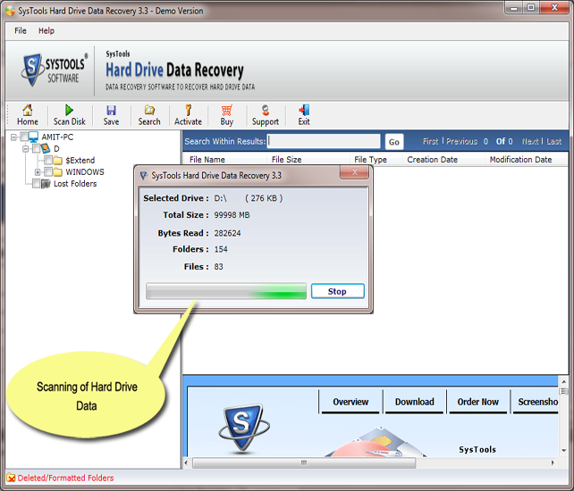Click the WINDOWS folder icon
Screen dimensions: 574x491
[58, 171]
